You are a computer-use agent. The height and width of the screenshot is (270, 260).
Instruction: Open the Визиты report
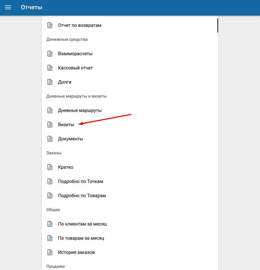[66, 125]
